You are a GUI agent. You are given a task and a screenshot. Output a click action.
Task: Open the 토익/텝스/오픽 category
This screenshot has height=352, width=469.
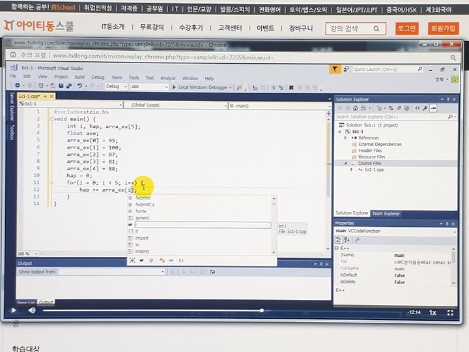(308, 10)
